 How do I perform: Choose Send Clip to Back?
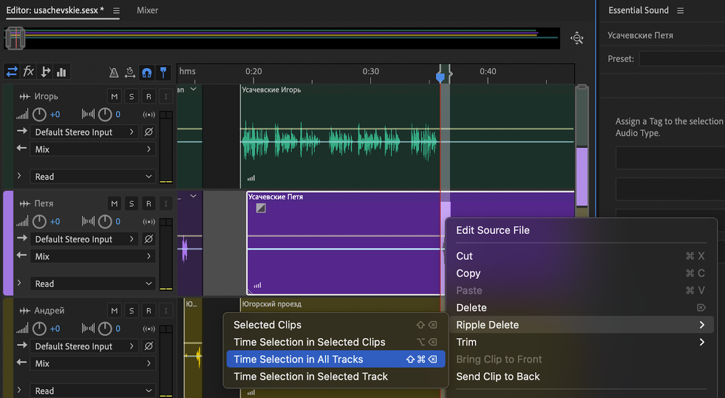click(581, 376)
